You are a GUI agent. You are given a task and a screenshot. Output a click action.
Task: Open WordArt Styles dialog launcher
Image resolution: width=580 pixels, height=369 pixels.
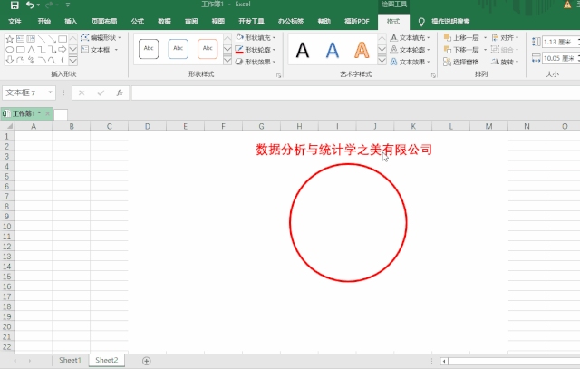pos(433,75)
